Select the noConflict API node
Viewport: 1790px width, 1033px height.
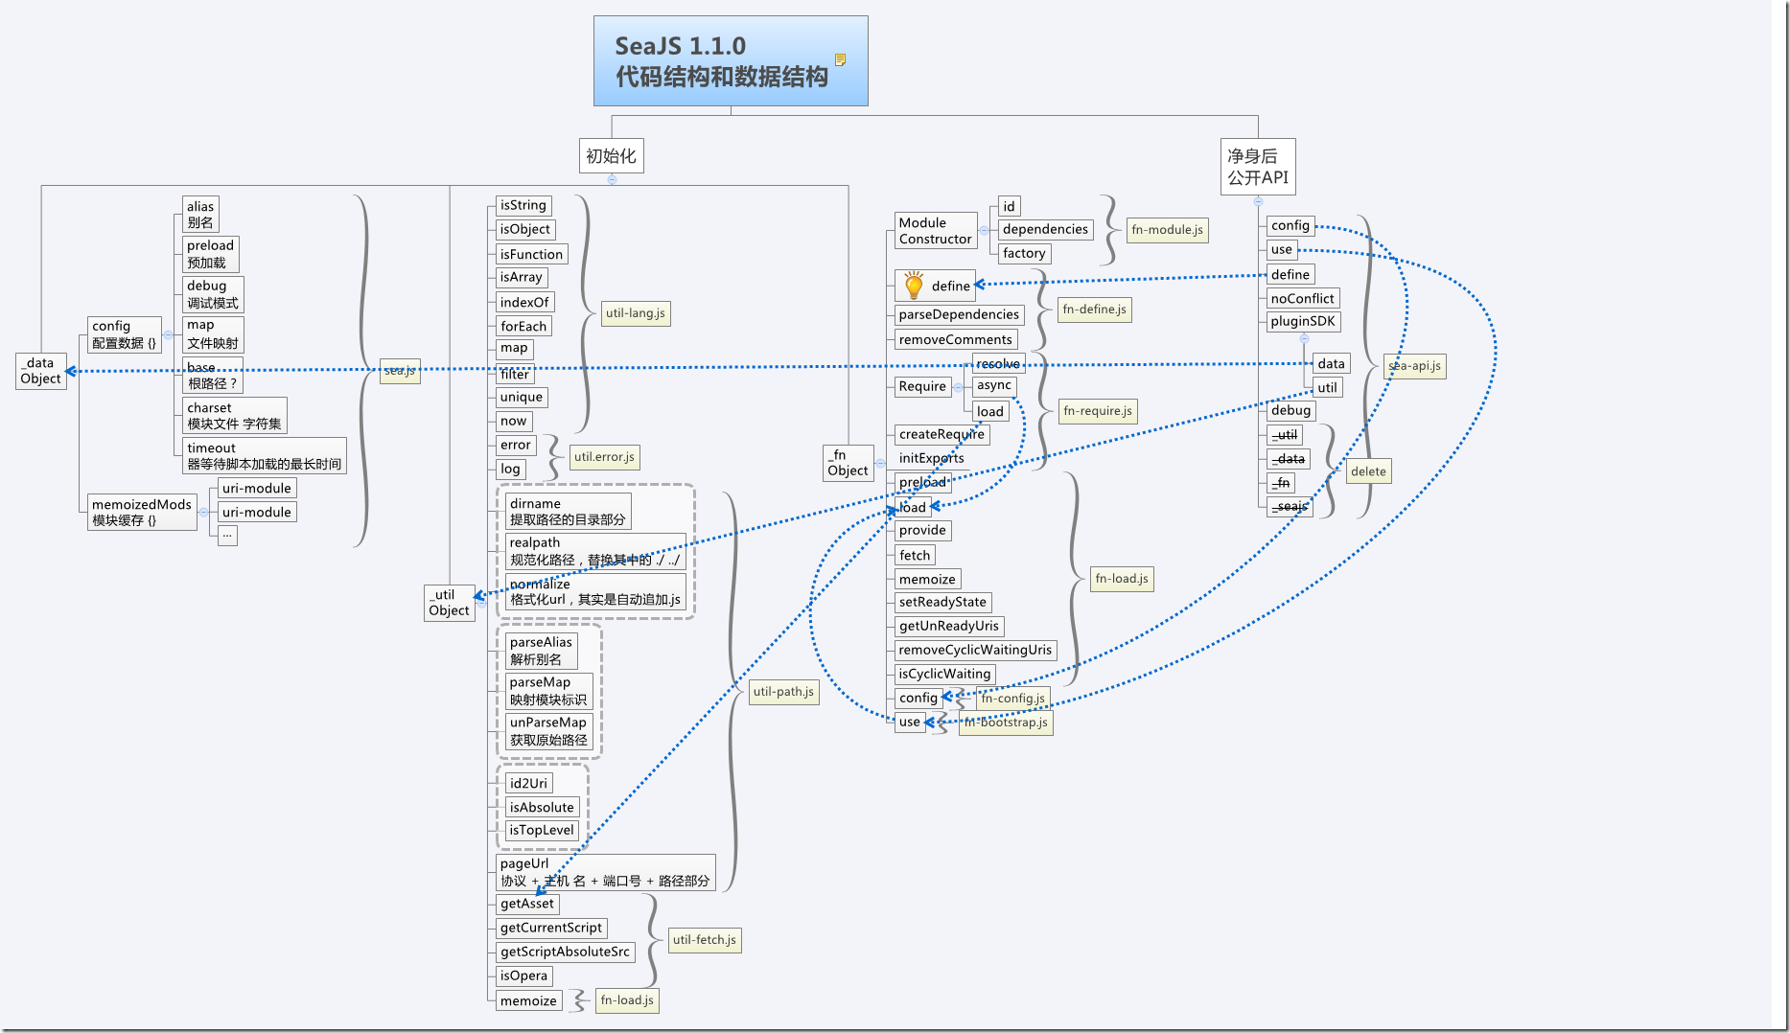click(x=1303, y=298)
